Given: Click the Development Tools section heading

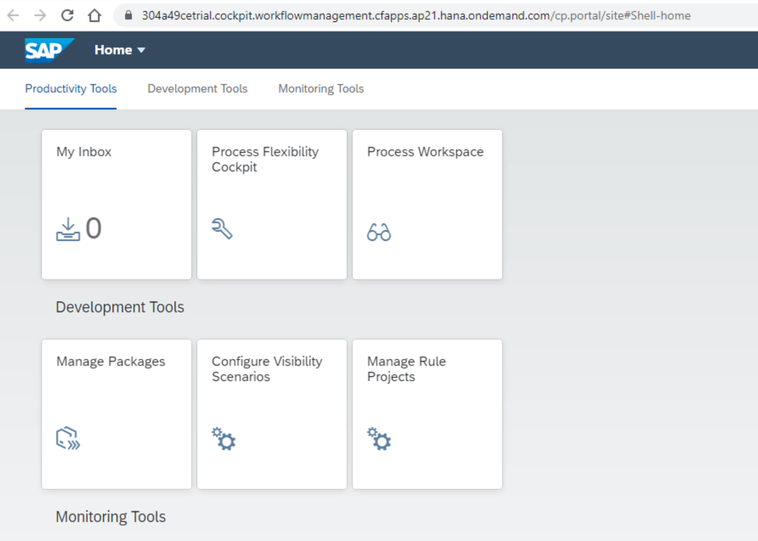Looking at the screenshot, I should click(120, 307).
